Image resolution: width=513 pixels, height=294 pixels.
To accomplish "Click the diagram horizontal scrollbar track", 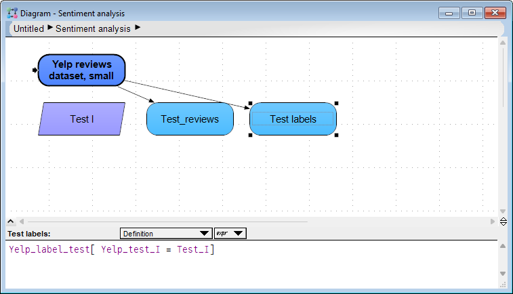I will pos(167,222).
